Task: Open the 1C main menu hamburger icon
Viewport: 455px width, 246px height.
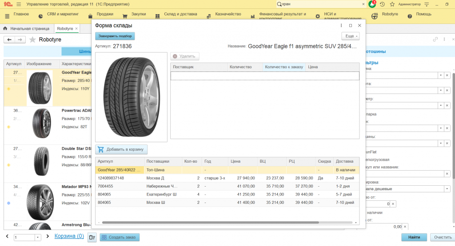Action: tap(19, 4)
